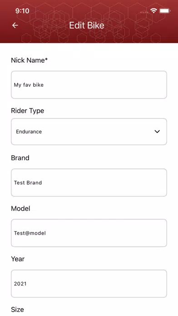Focus the Year field containing 2021
This screenshot has height=316, width=178.
pyautogui.click(x=89, y=284)
